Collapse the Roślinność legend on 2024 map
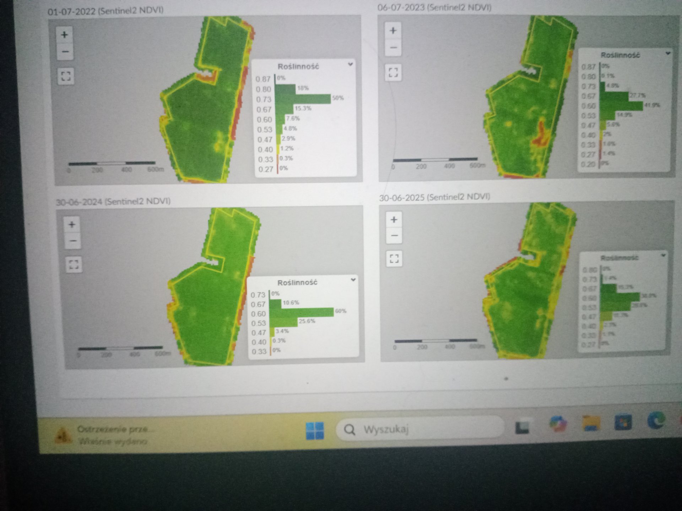The width and height of the screenshot is (682, 511). (353, 280)
